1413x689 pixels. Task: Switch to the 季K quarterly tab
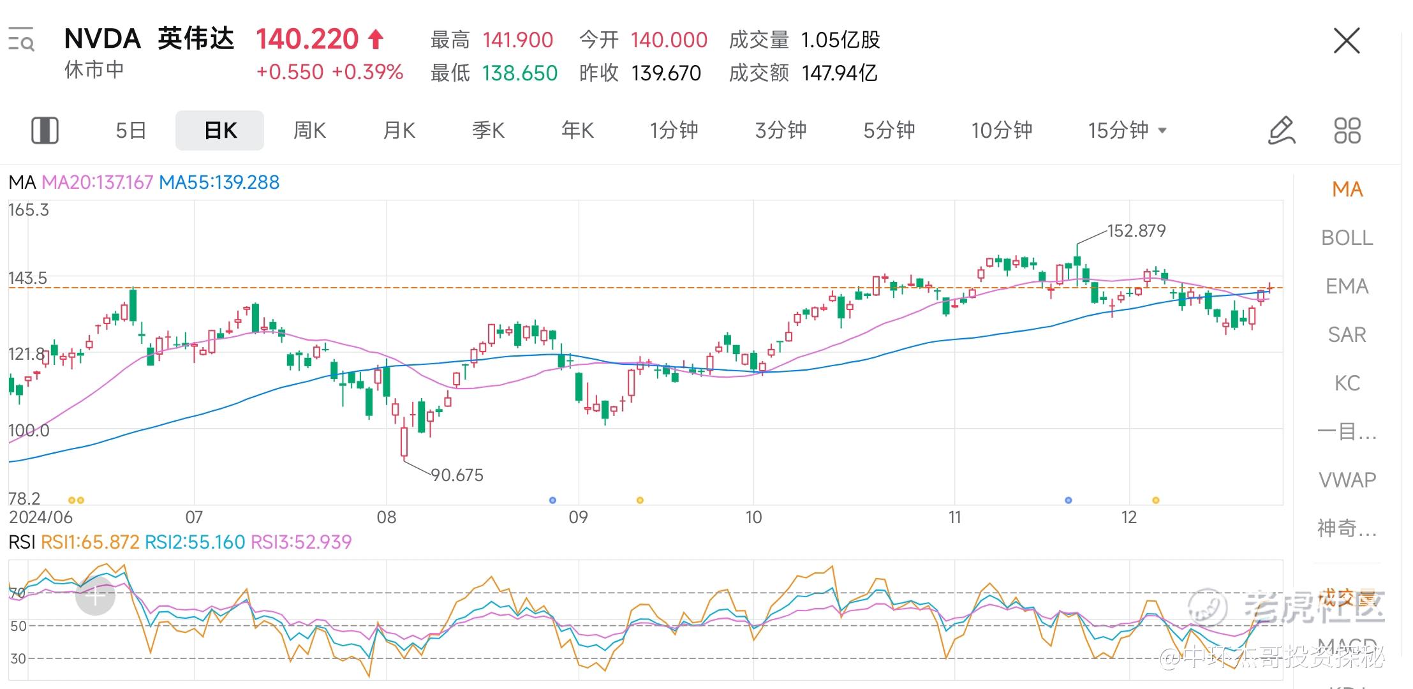[x=488, y=130]
